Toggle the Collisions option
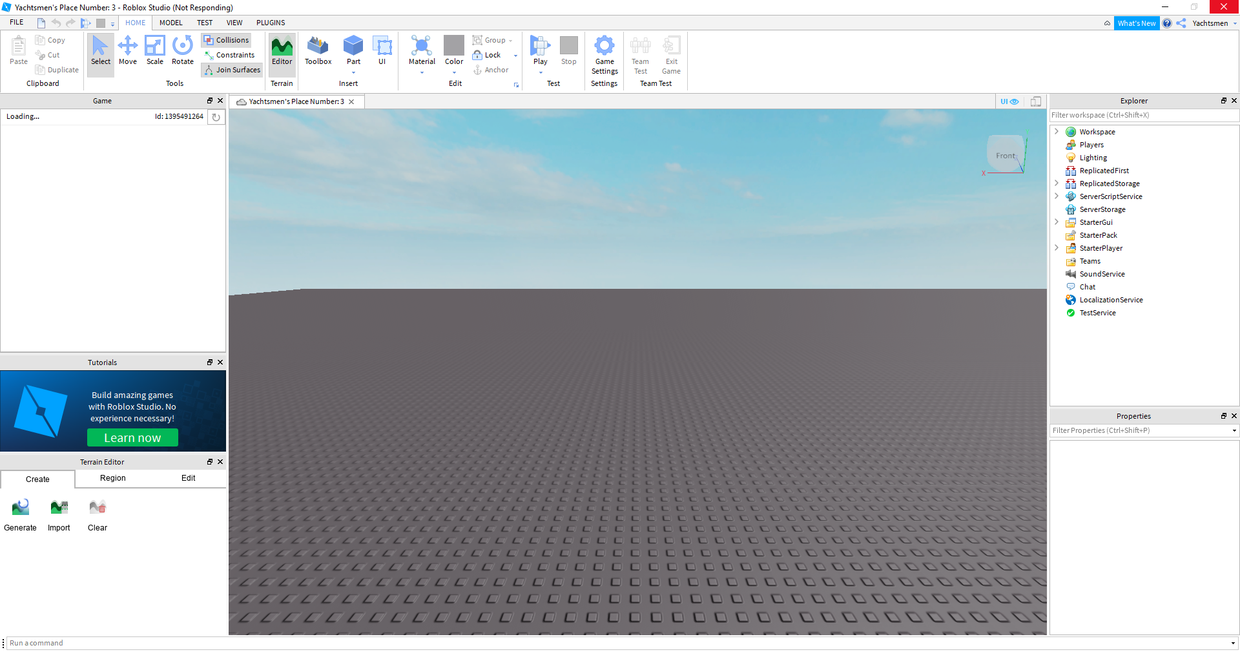The width and height of the screenshot is (1240, 672). click(x=226, y=40)
